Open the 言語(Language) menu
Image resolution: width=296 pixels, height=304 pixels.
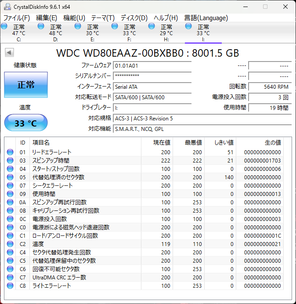click(206, 18)
